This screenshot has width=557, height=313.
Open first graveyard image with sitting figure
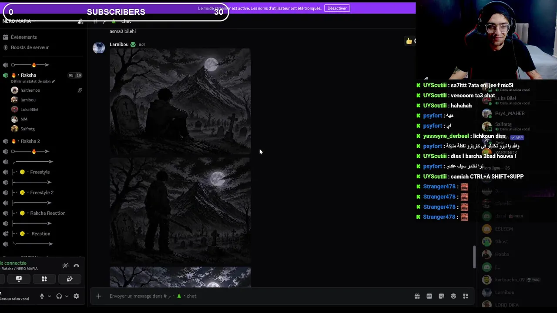(180, 101)
